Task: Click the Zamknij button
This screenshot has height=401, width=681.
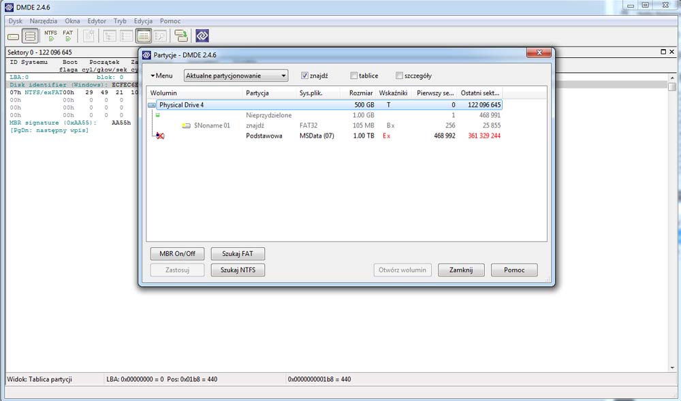Action: 461,270
